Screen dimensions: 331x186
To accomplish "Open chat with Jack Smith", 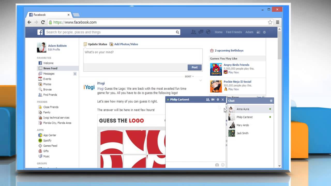I will click(250, 133).
